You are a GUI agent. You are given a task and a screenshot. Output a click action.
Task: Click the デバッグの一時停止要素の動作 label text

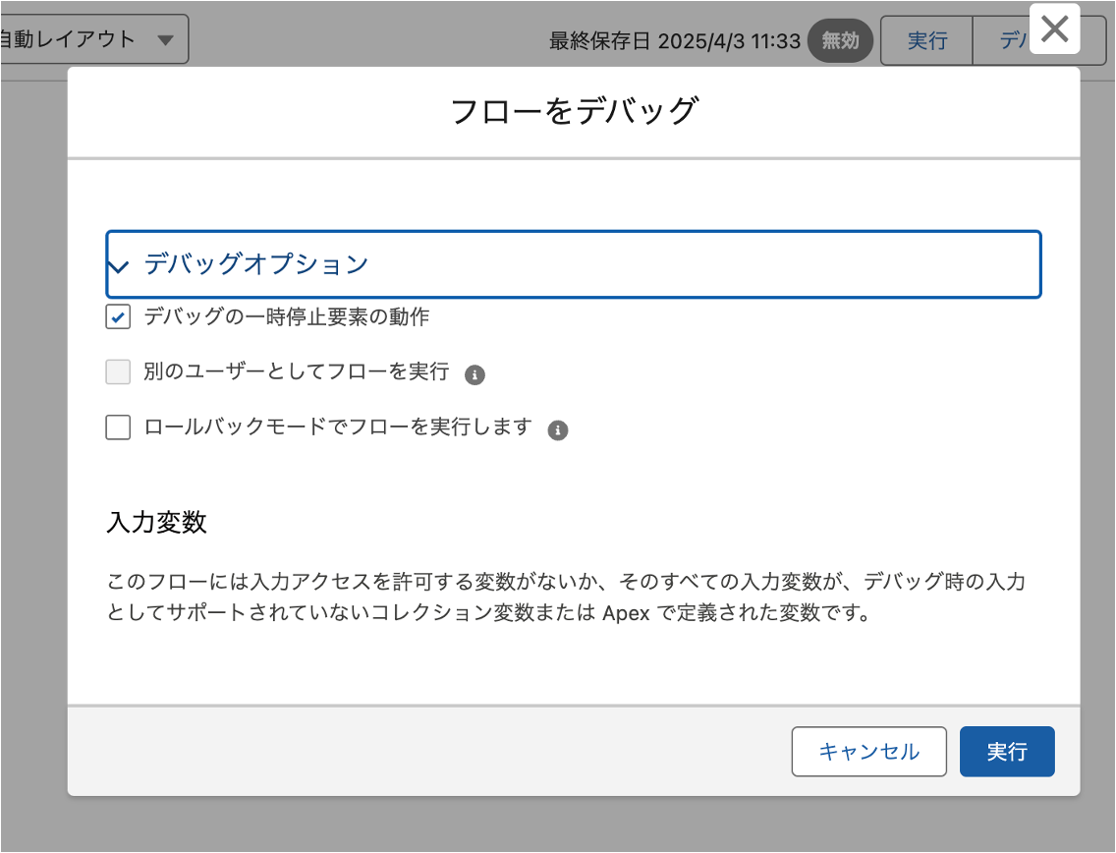286,317
